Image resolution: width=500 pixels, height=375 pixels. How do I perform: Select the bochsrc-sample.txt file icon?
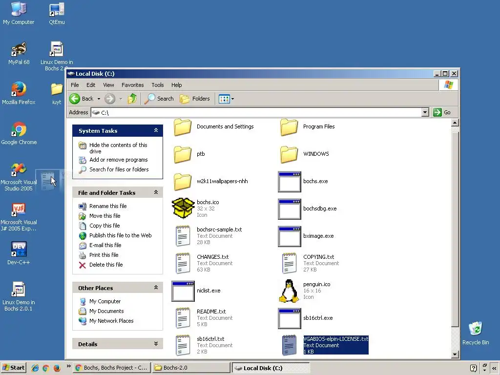183,236
